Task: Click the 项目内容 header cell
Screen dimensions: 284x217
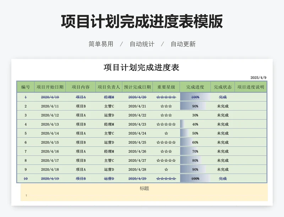Action: (x=81, y=87)
